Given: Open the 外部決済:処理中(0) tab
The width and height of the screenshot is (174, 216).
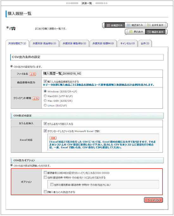Looking at the screenshot, I should (103, 44).
